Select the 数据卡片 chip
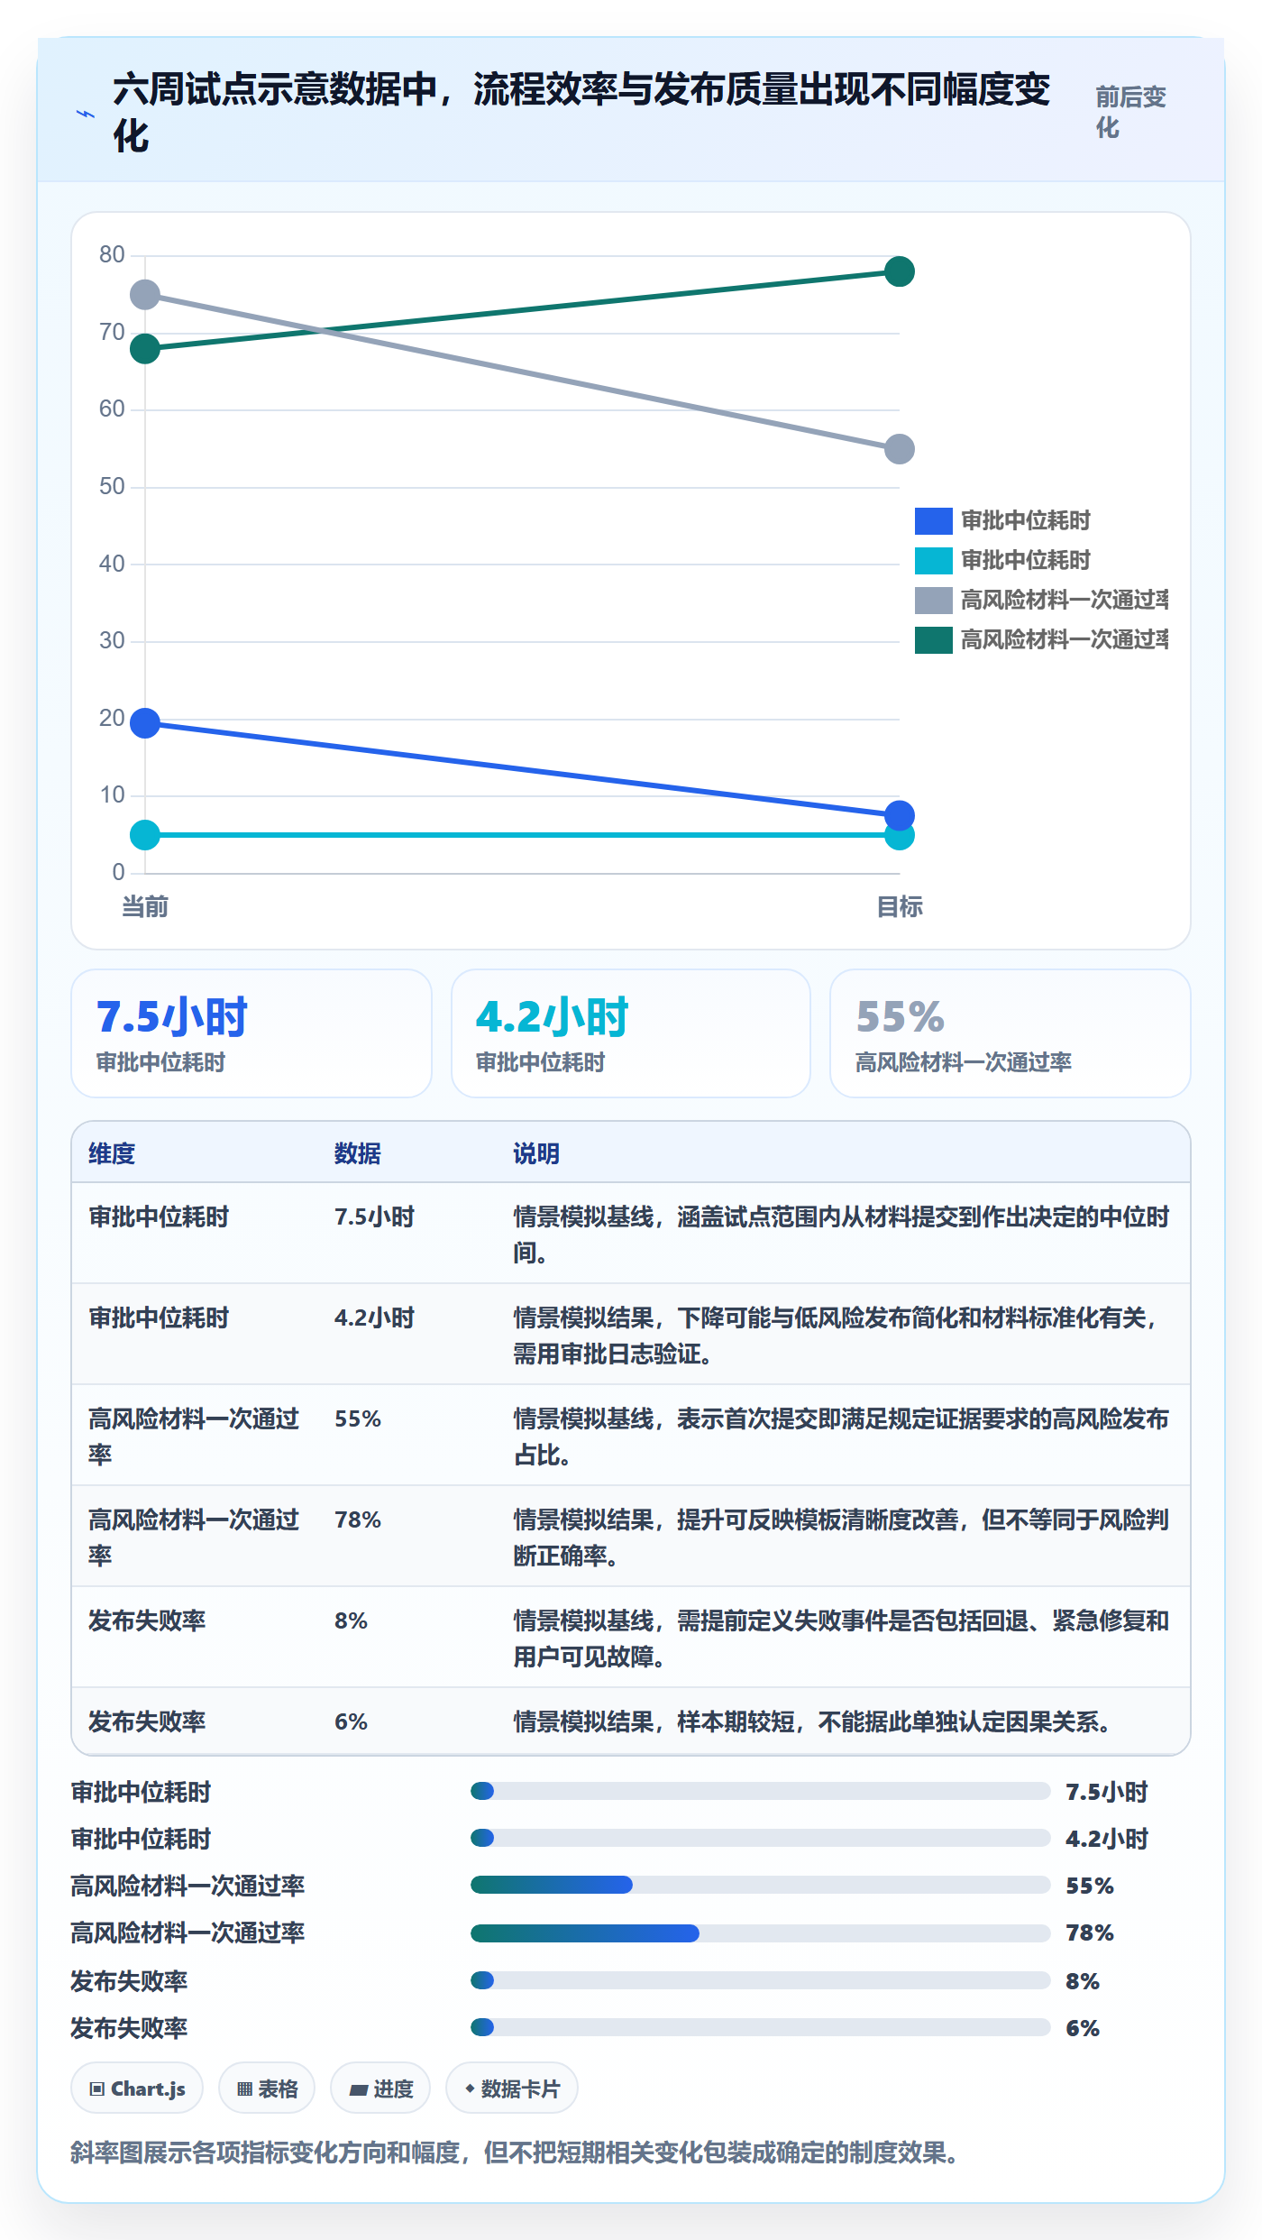This screenshot has height=2240, width=1262. pyautogui.click(x=512, y=2088)
